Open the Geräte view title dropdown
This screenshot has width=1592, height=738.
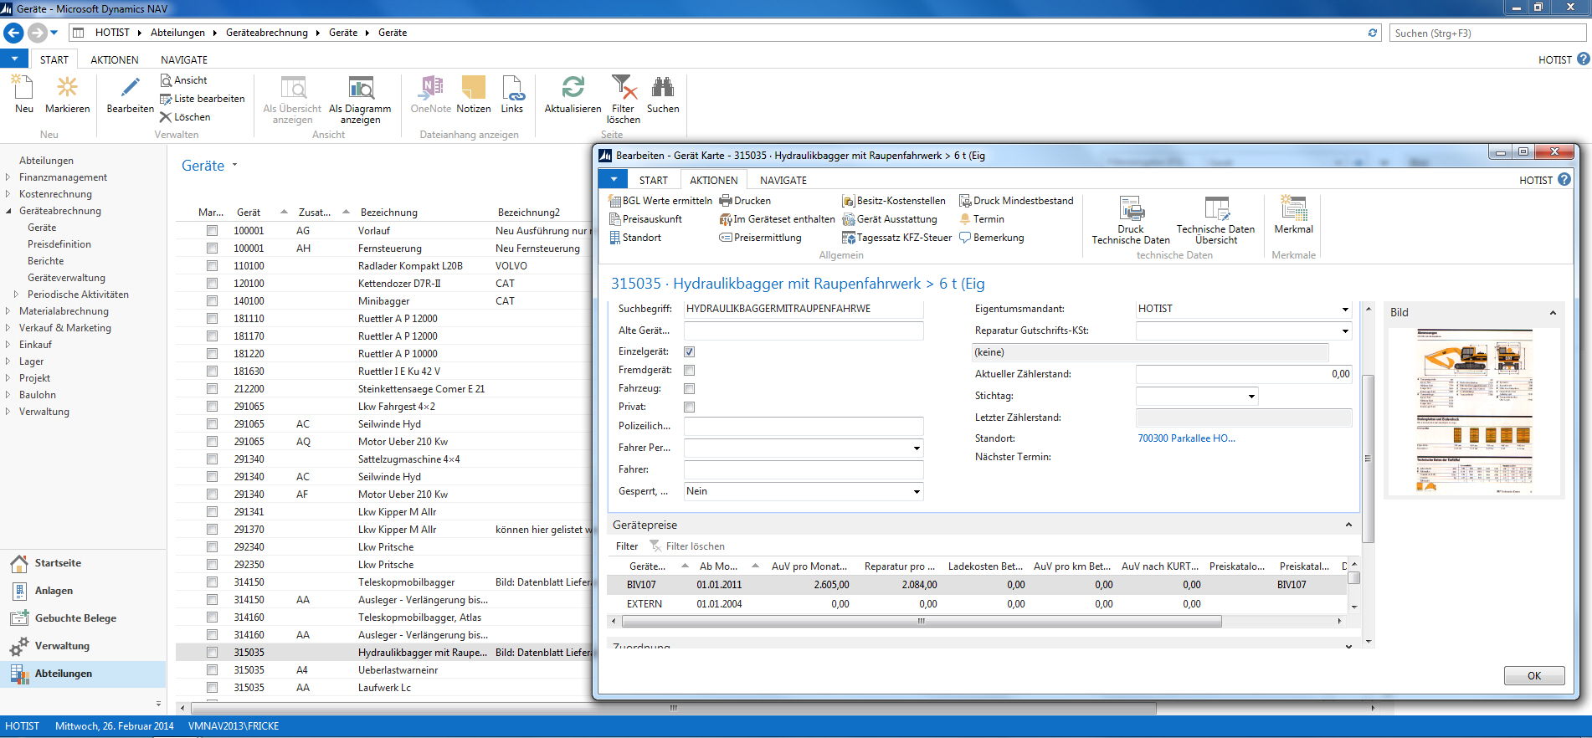234,166
